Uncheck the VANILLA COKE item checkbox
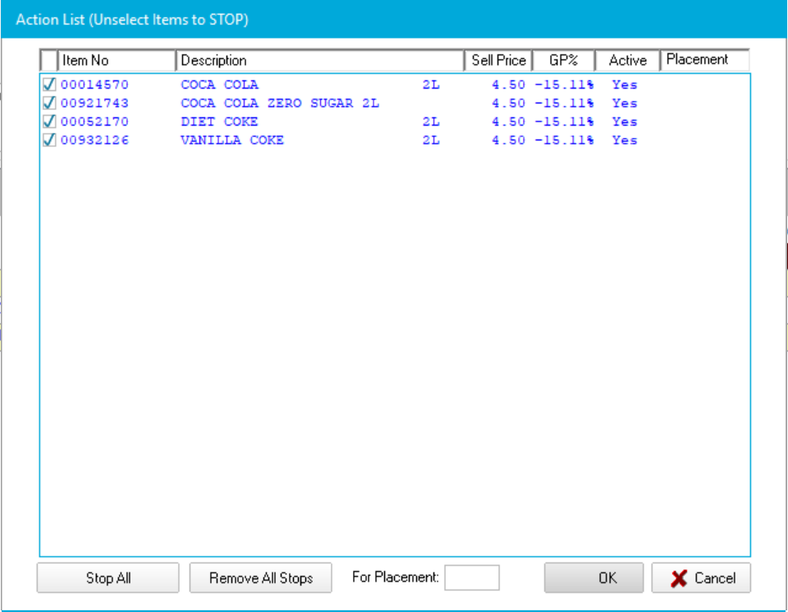 click(48, 140)
